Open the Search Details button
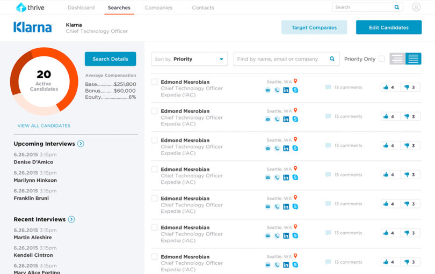Image resolution: width=435 pixels, height=274 pixels. click(111, 59)
